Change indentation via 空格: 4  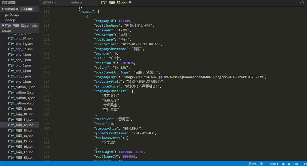coord(274,164)
